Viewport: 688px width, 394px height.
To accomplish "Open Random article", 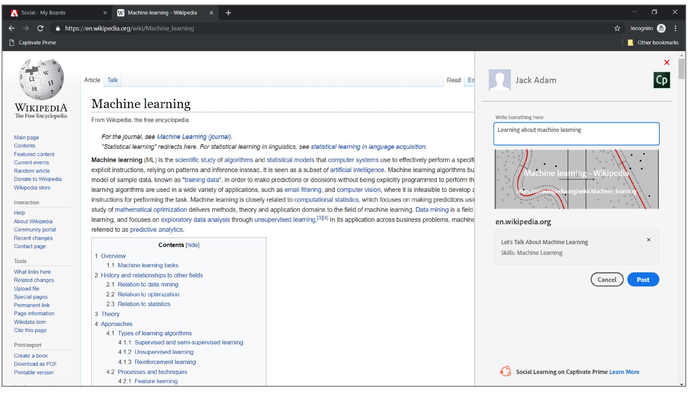I will (32, 171).
